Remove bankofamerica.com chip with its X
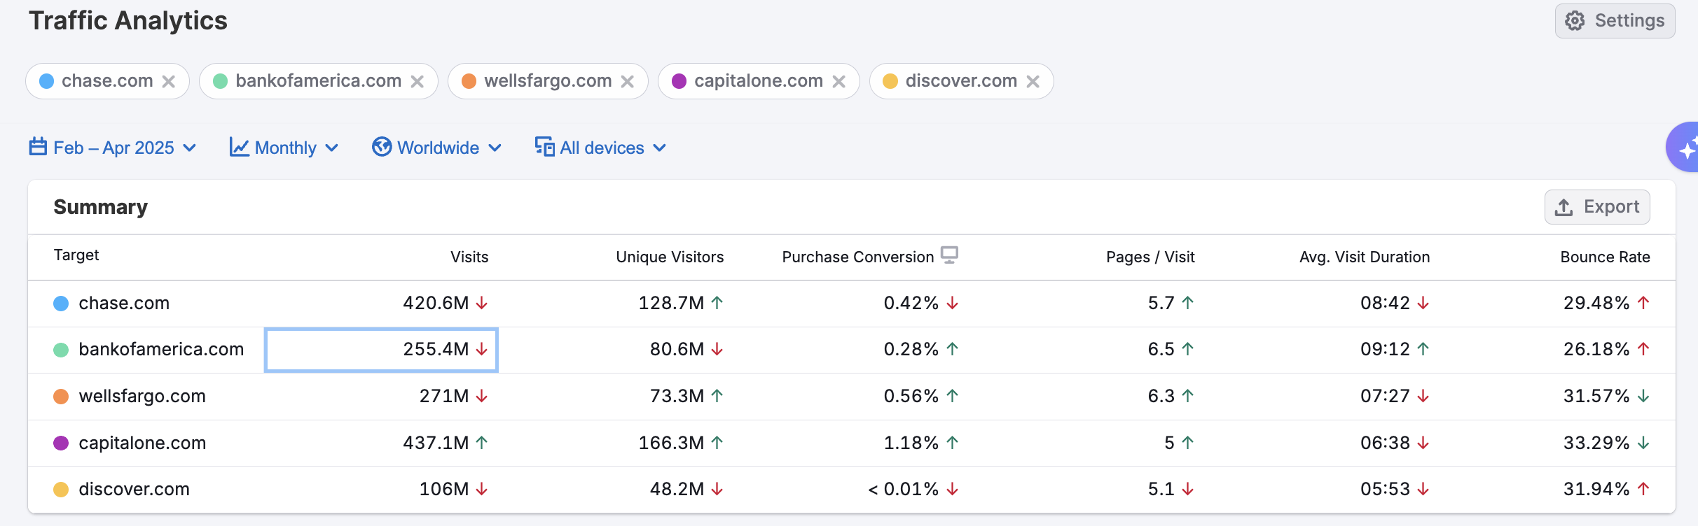 click(417, 82)
